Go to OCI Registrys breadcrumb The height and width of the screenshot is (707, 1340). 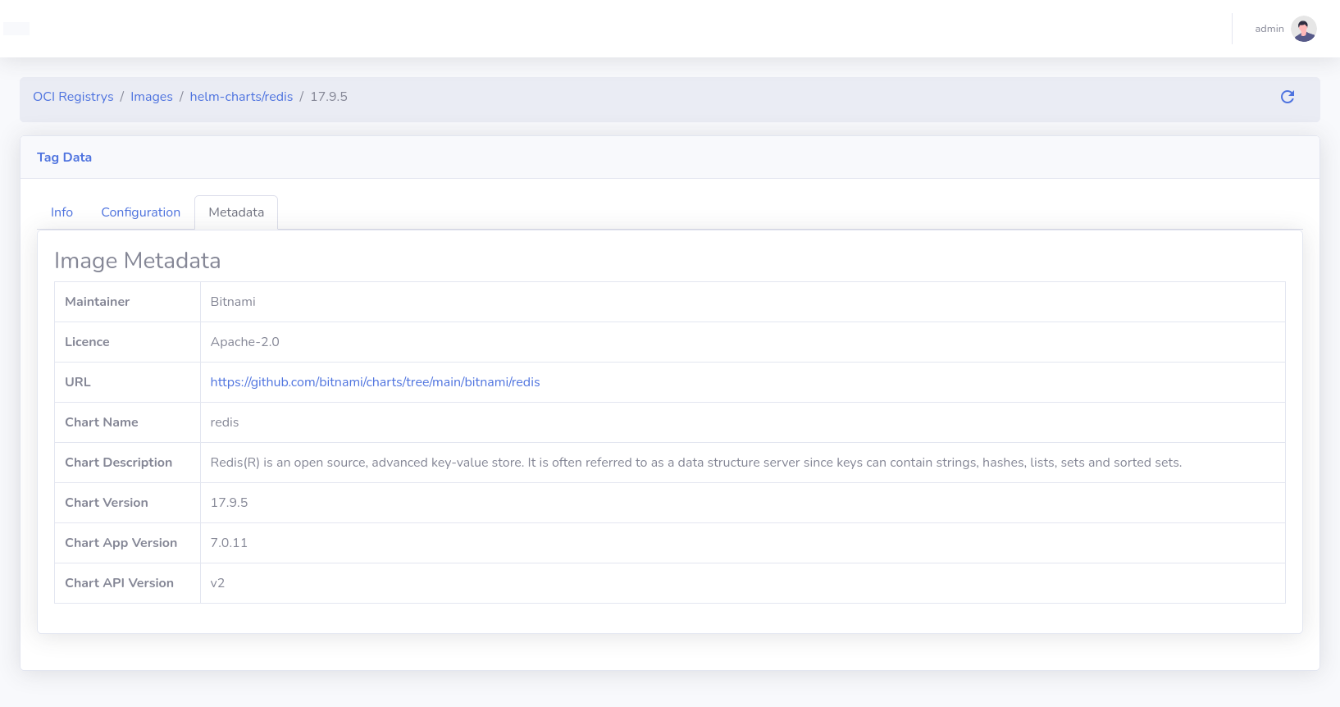click(x=73, y=97)
